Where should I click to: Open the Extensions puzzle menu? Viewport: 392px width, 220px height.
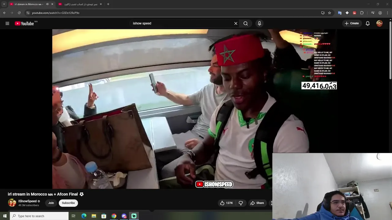[x=362, y=13]
